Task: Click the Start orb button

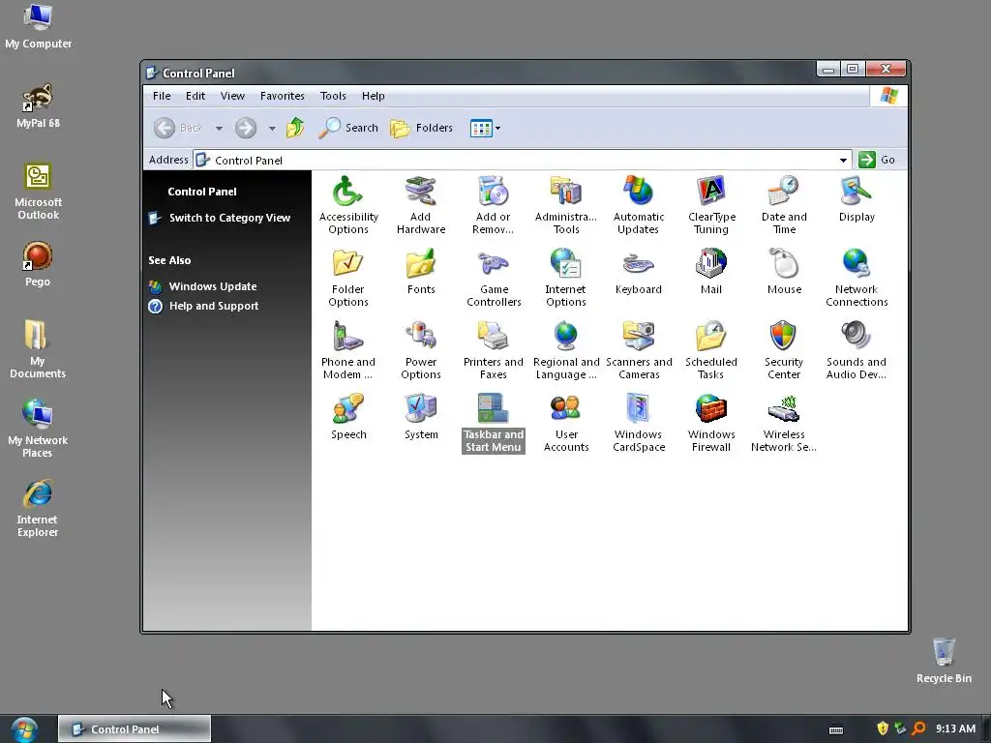Action: pyautogui.click(x=24, y=729)
